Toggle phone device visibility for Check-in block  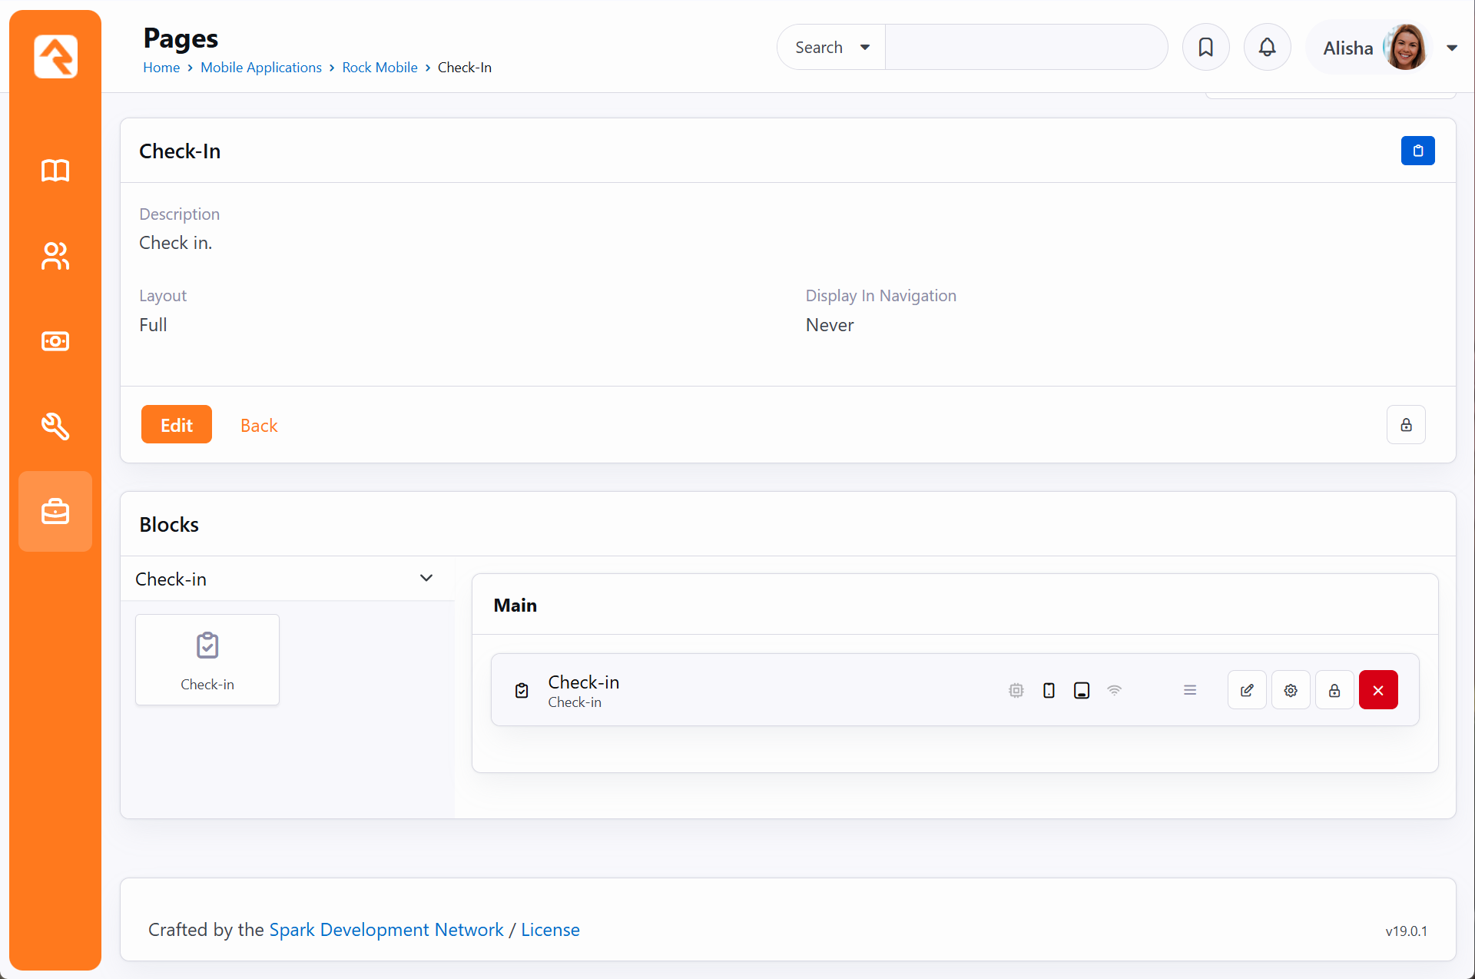1049,690
